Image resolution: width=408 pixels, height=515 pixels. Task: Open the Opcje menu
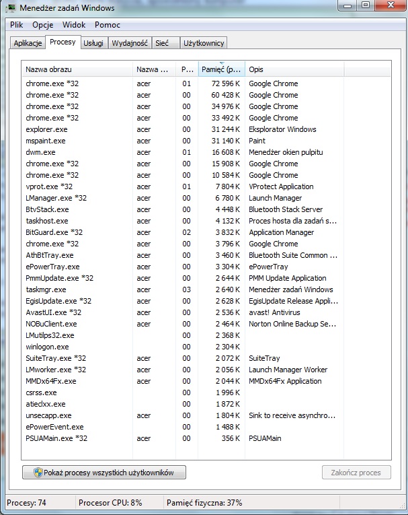pos(42,25)
